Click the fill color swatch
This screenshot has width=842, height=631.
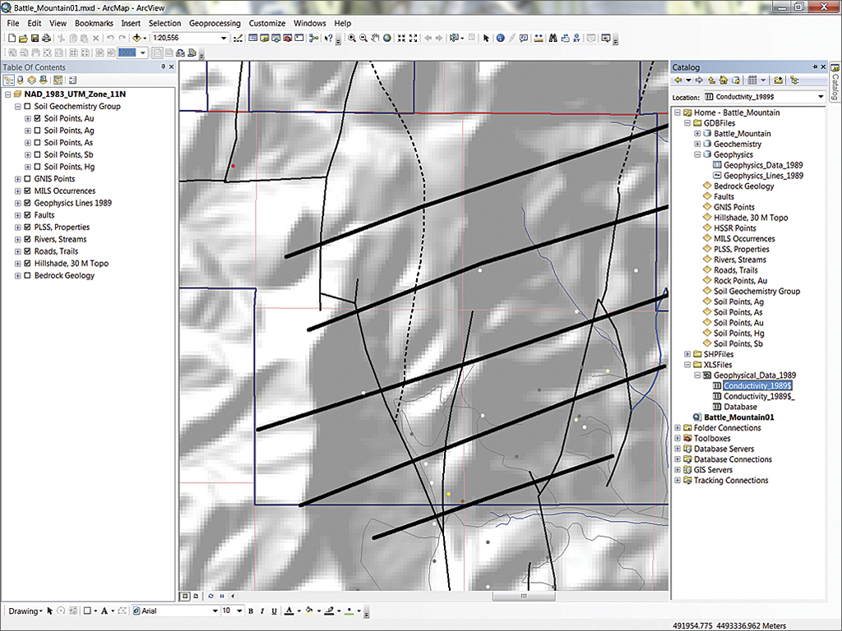click(x=309, y=610)
